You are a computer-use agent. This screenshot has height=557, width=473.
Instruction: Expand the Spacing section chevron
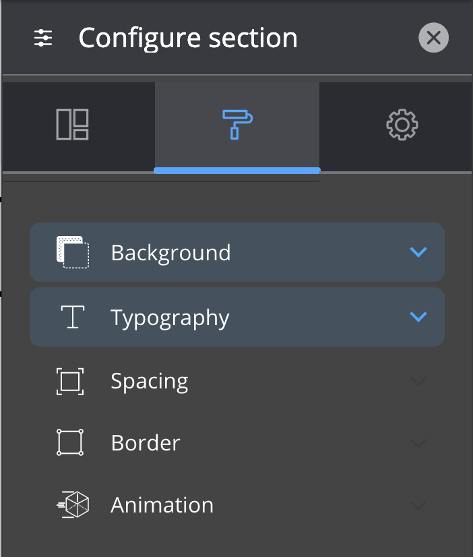coord(418,381)
